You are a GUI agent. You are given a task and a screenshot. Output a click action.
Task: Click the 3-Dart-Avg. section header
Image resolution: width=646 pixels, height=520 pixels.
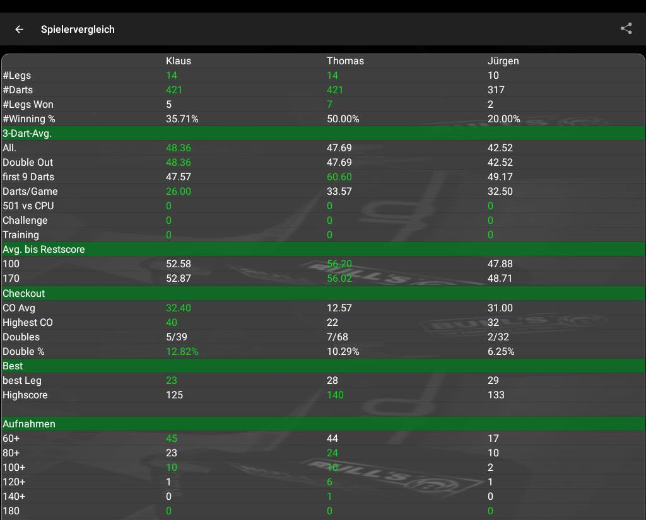coord(27,133)
